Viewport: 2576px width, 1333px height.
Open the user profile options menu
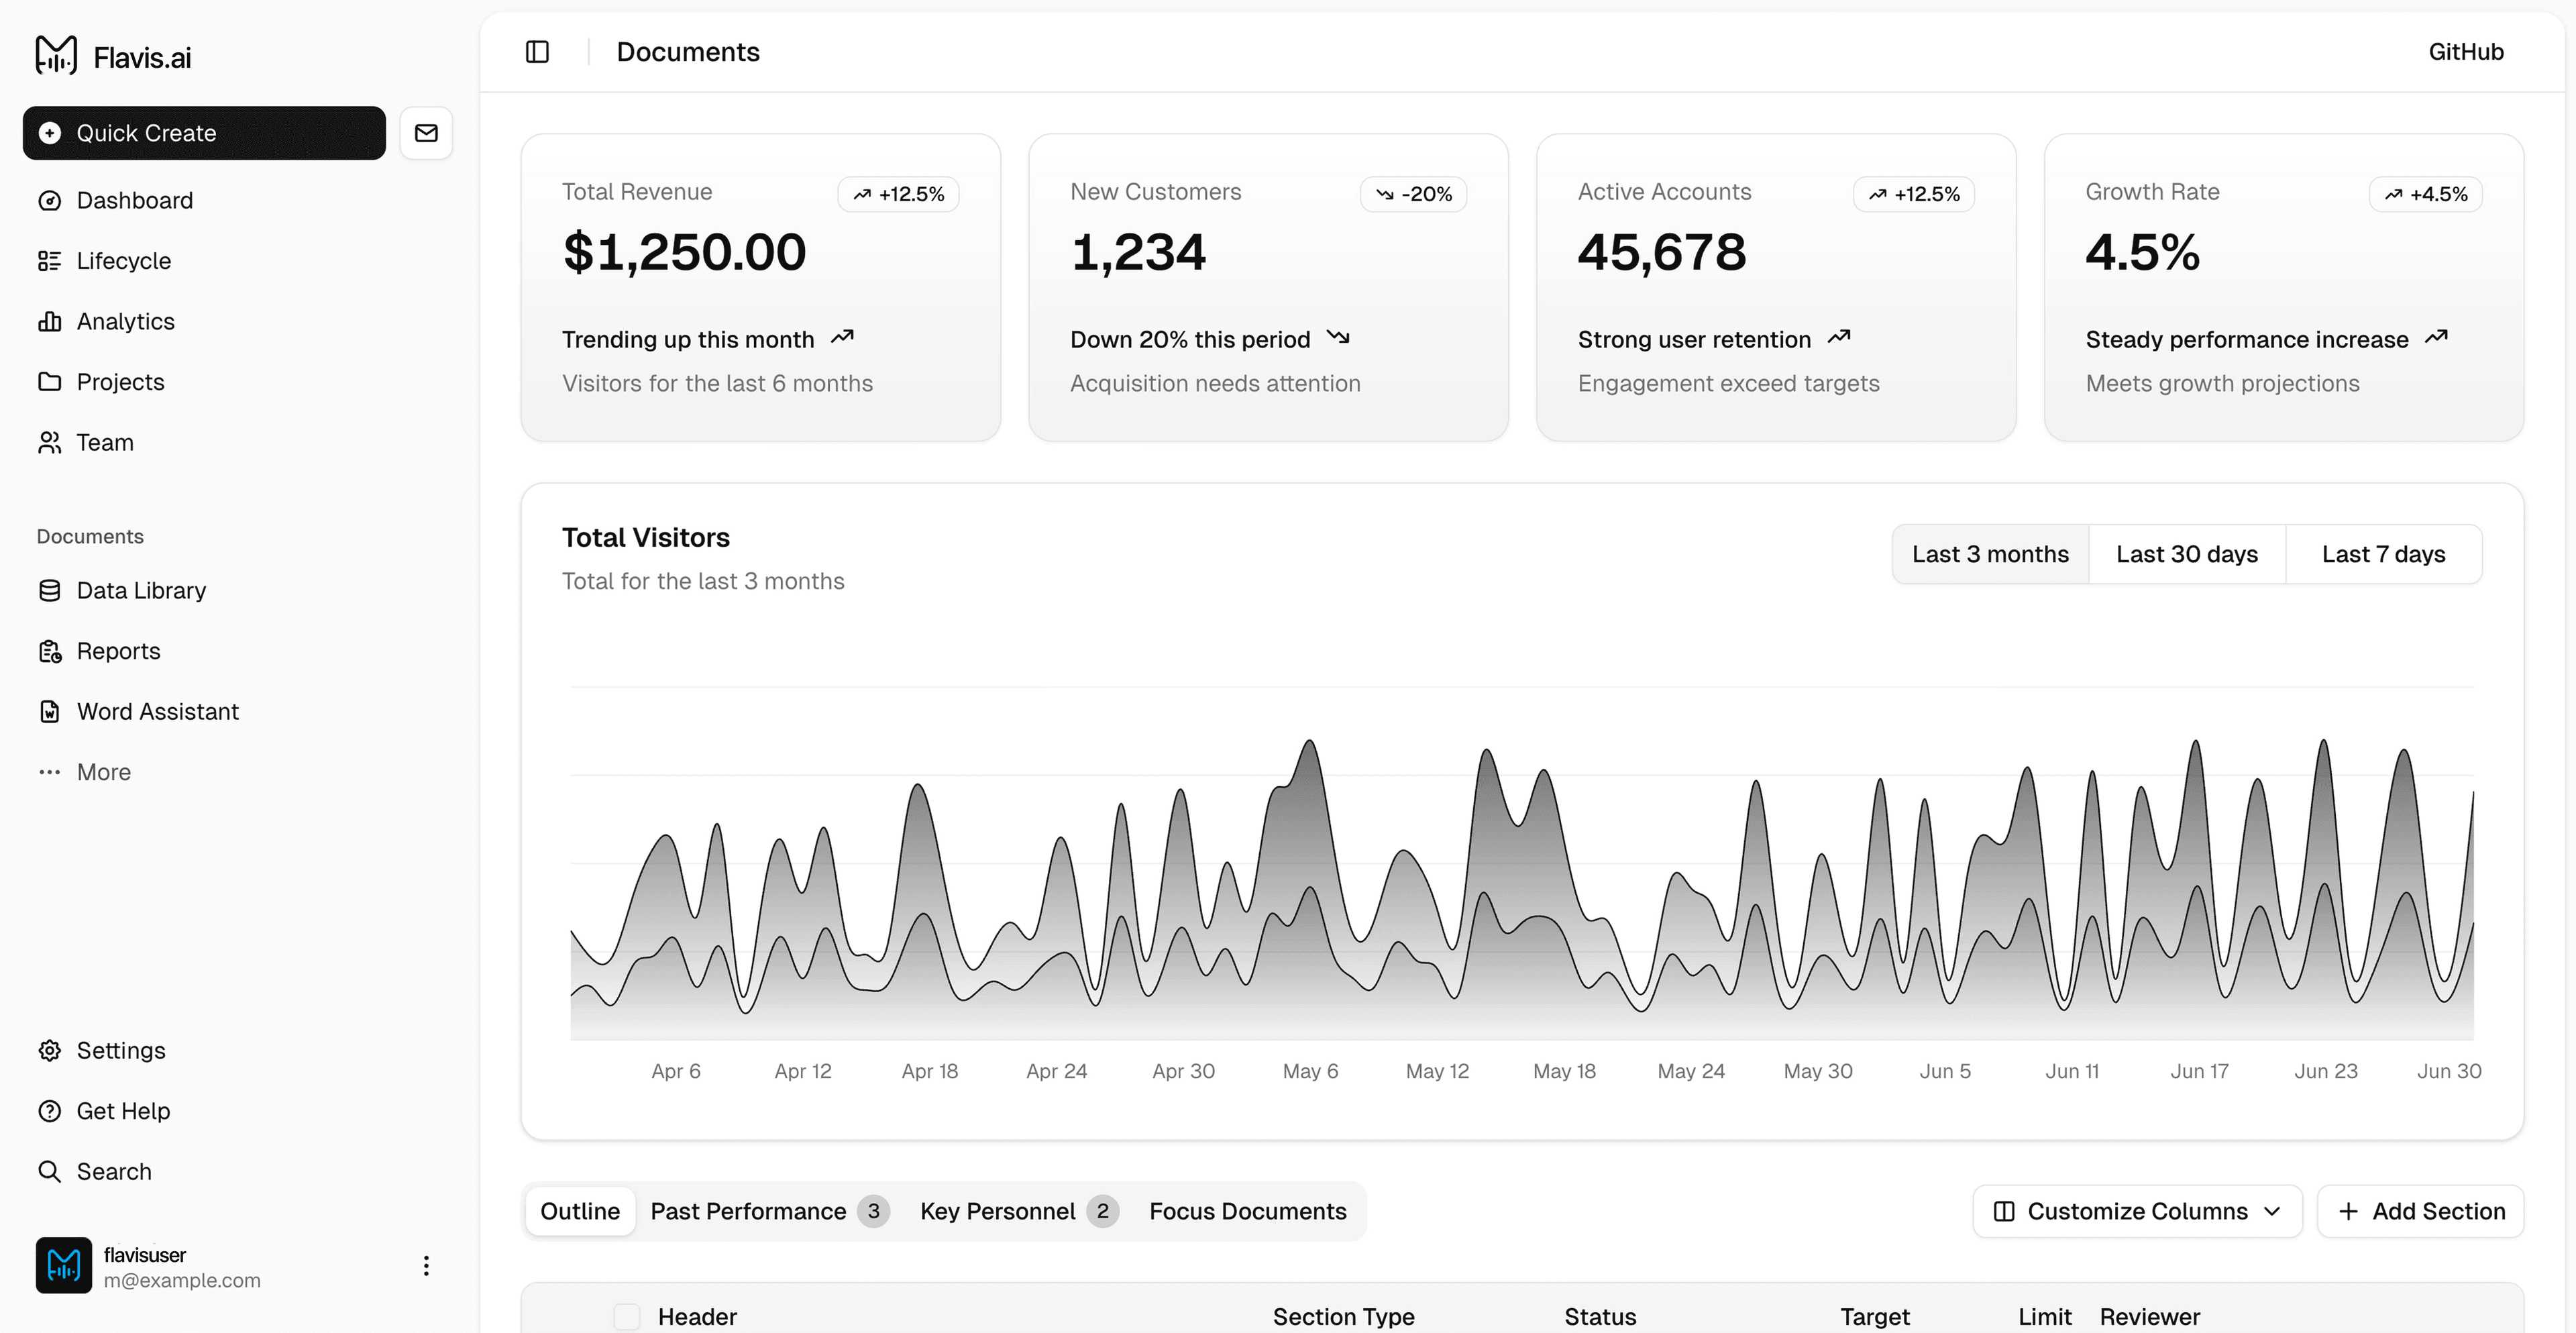click(426, 1265)
